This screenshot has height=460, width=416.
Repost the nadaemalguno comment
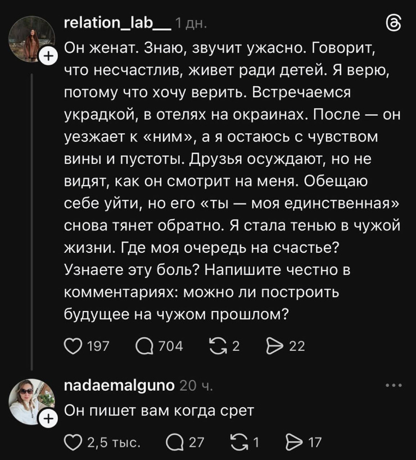(x=239, y=442)
